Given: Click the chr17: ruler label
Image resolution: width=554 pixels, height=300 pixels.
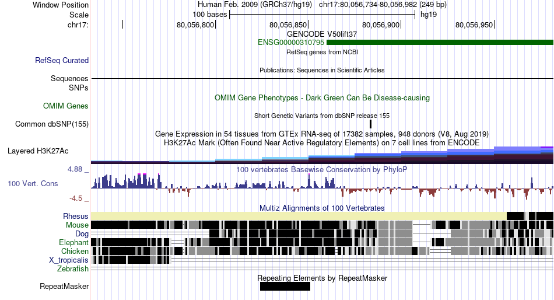Looking at the screenshot, I should (78, 25).
